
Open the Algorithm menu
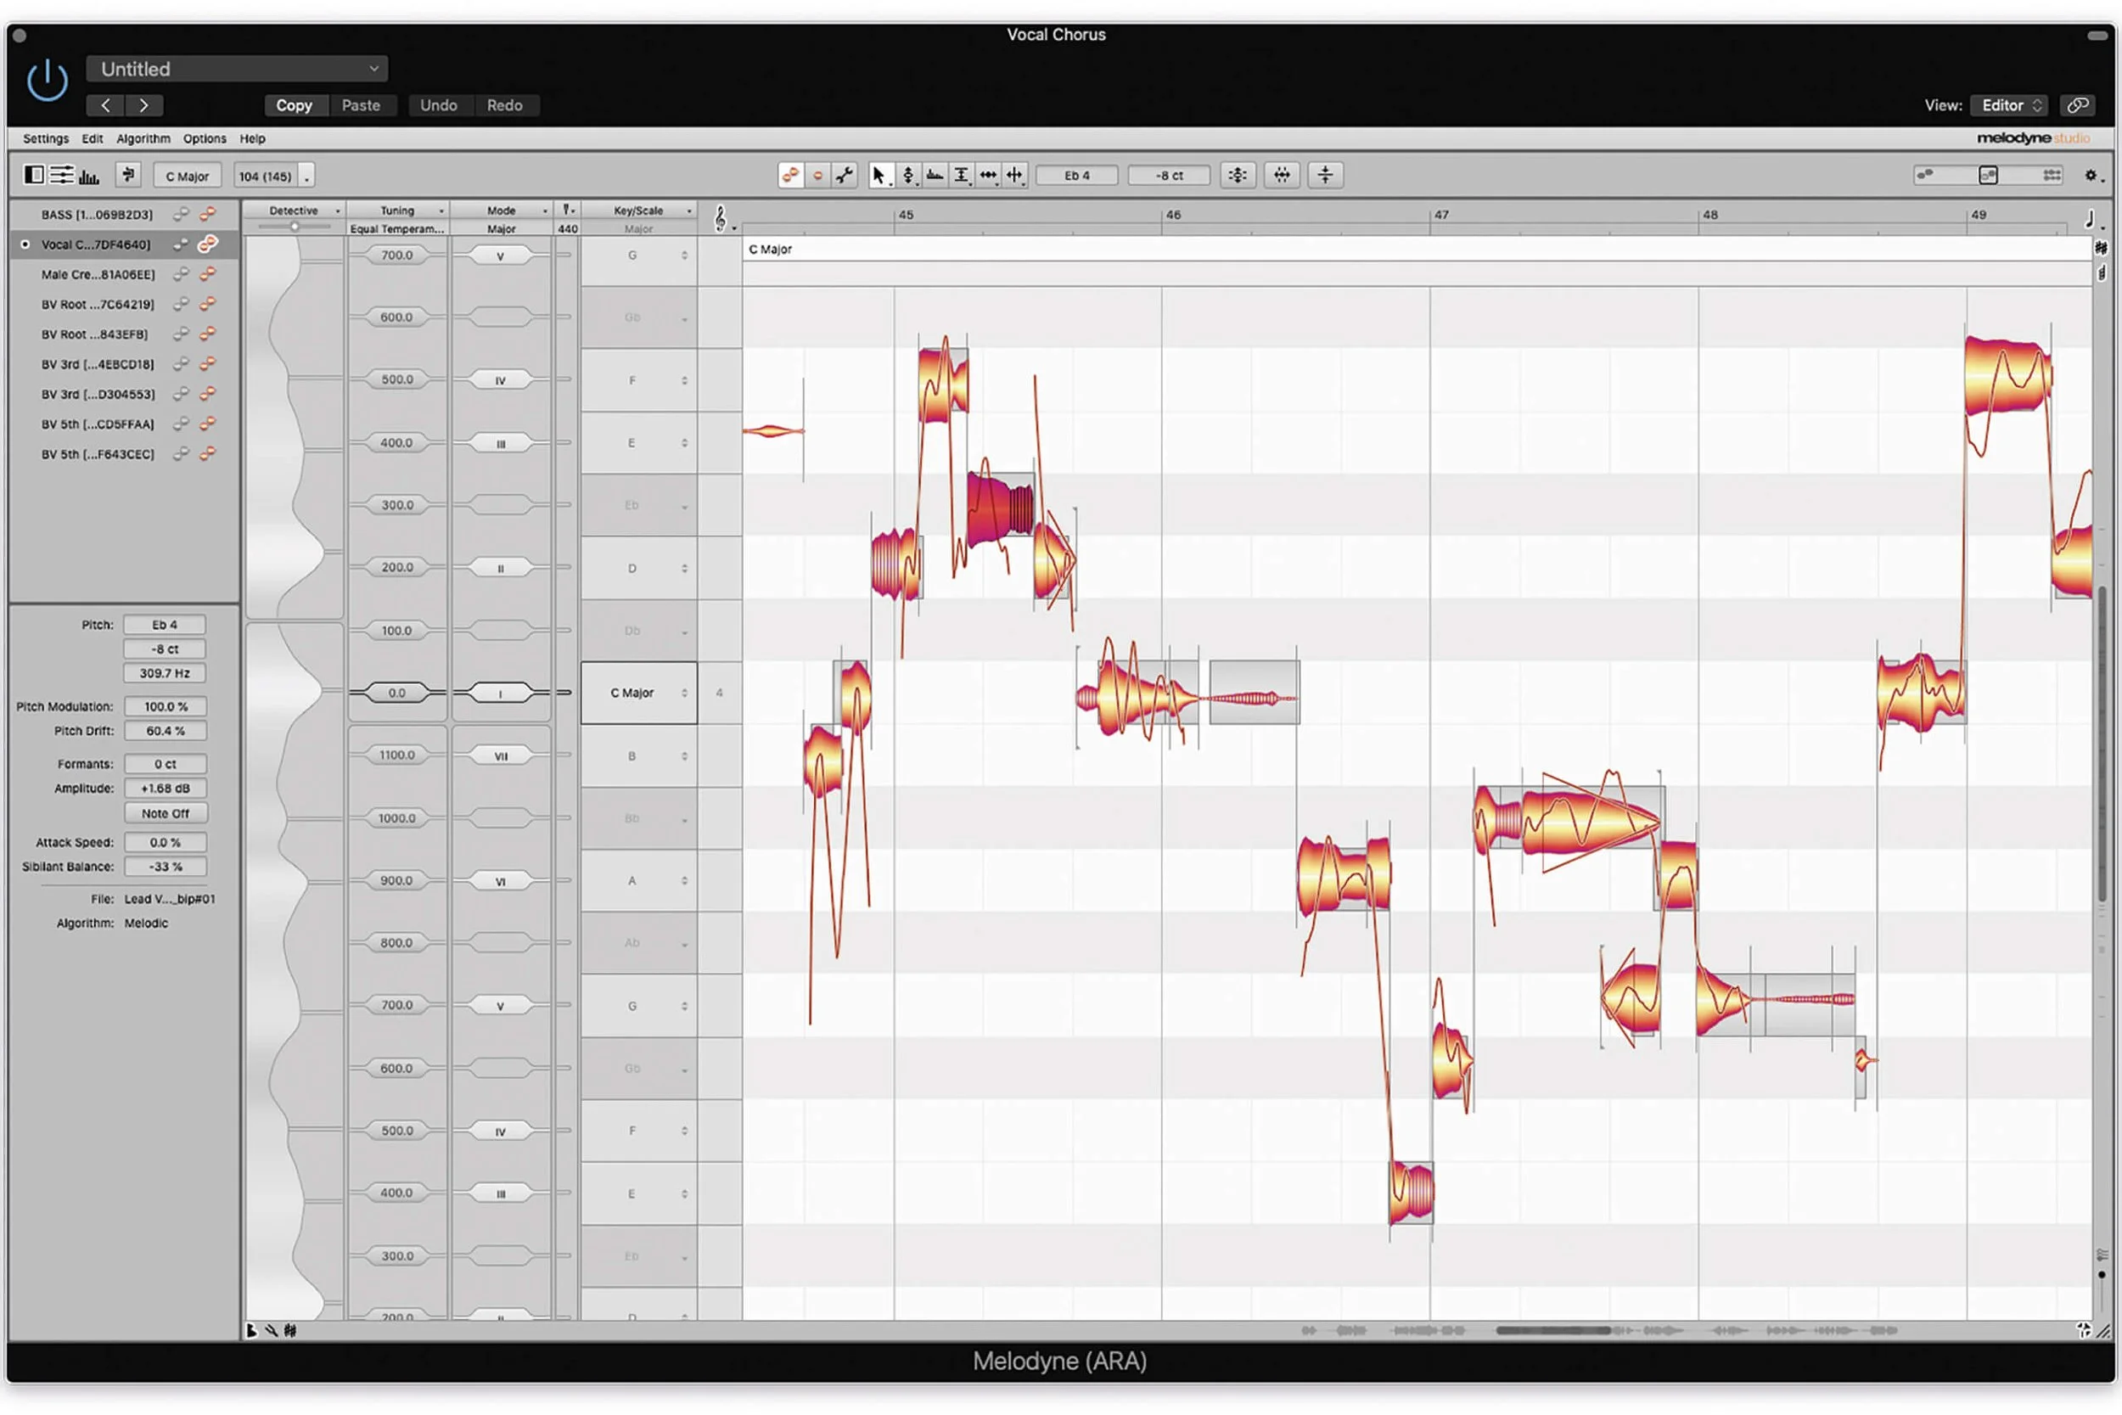[x=143, y=139]
